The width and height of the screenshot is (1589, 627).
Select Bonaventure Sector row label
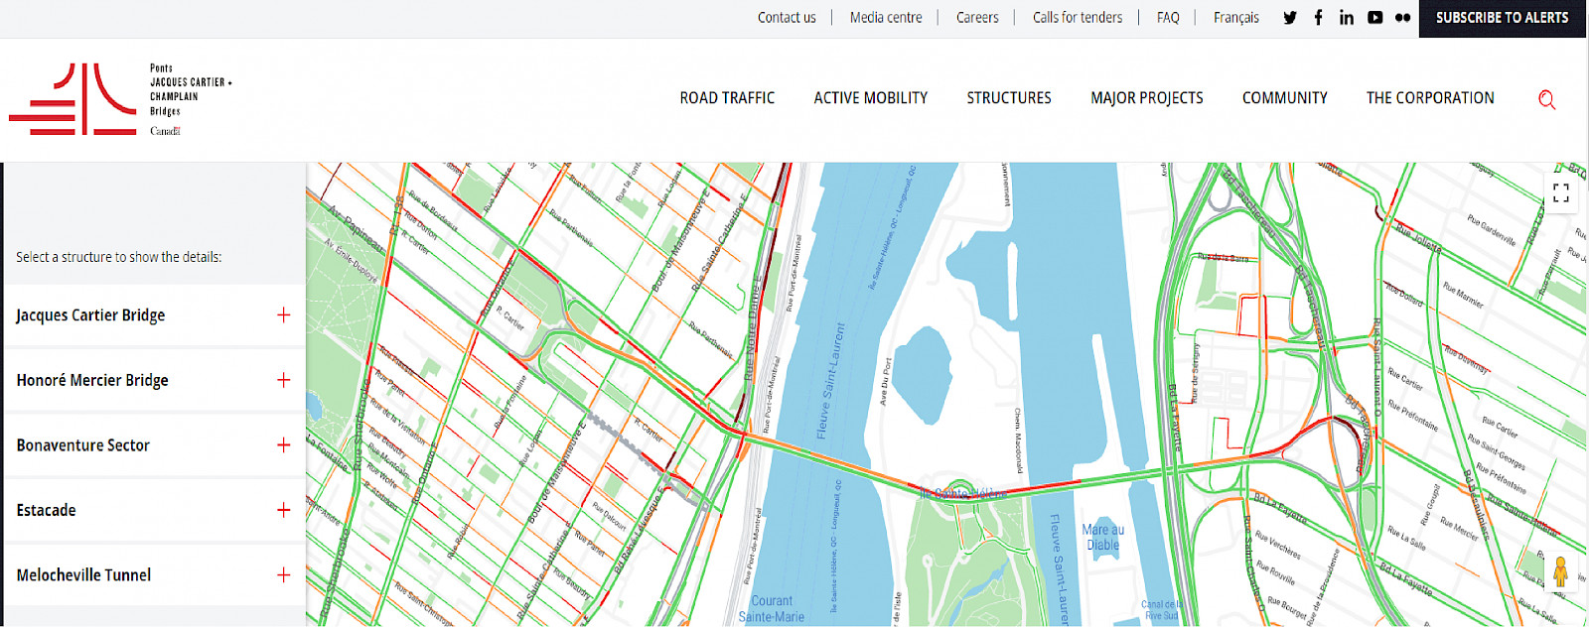click(83, 445)
